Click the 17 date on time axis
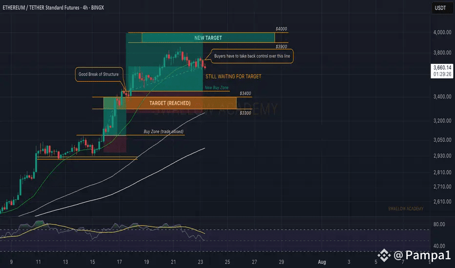The width and height of the screenshot is (455, 268). (119, 262)
